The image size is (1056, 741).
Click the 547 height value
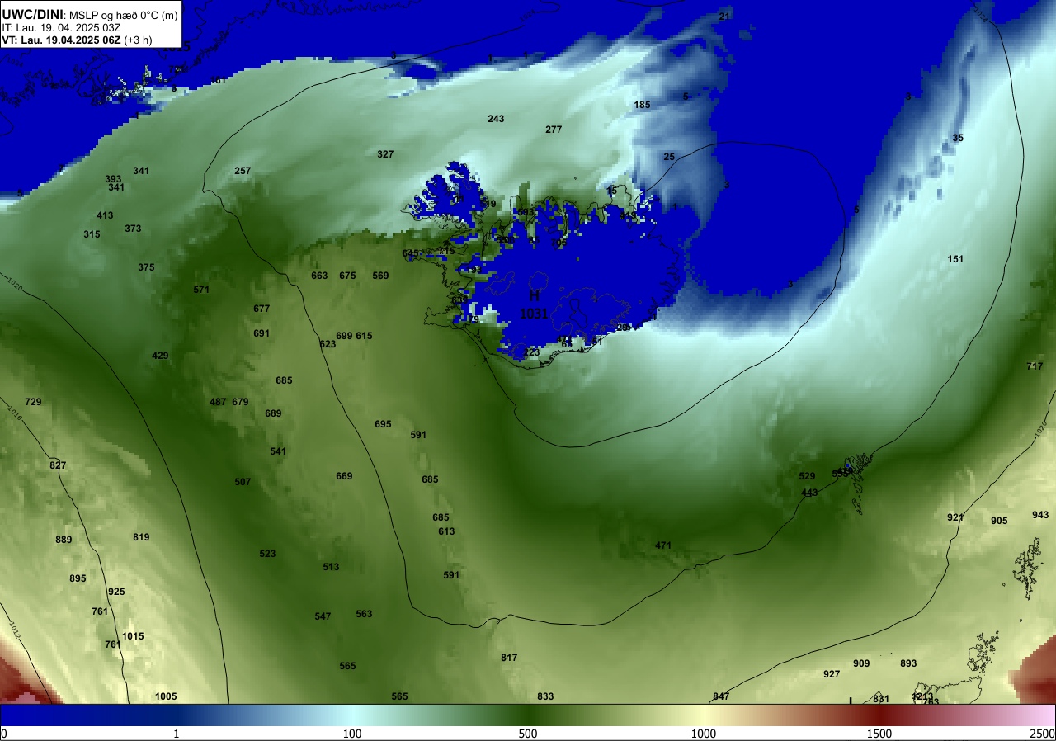pos(323,616)
